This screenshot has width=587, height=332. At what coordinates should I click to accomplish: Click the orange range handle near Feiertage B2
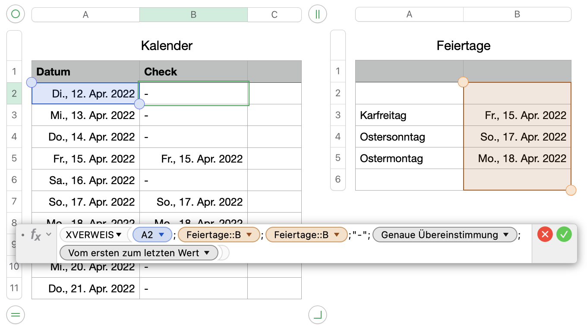tap(463, 82)
